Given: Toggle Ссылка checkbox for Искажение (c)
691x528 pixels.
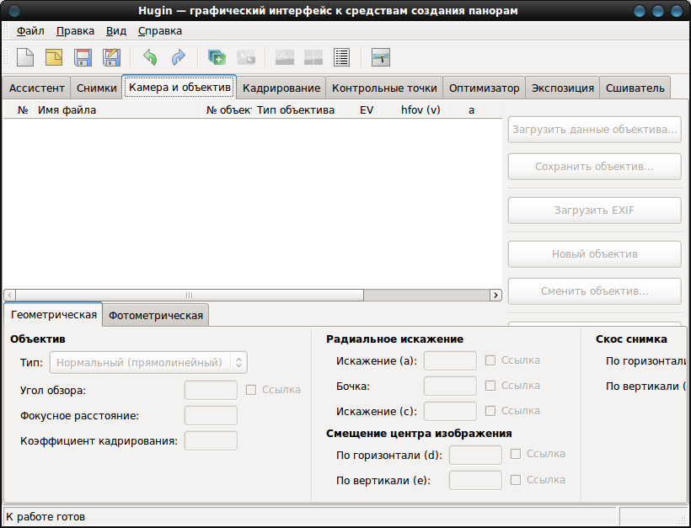Looking at the screenshot, I should pos(490,411).
